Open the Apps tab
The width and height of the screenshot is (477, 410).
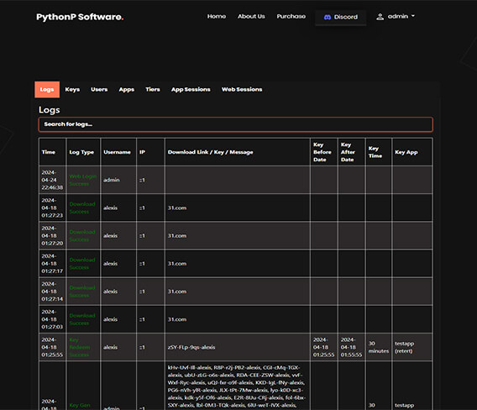coord(127,90)
